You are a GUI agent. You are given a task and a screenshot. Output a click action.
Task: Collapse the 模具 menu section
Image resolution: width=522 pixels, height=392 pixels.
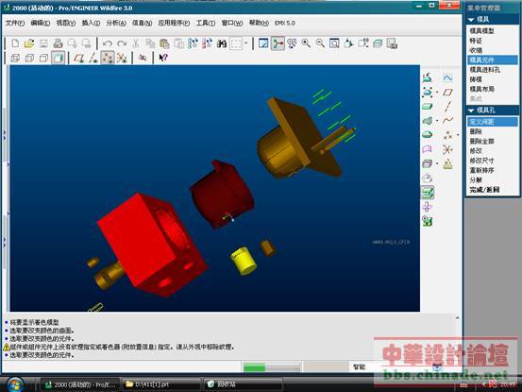pos(471,20)
